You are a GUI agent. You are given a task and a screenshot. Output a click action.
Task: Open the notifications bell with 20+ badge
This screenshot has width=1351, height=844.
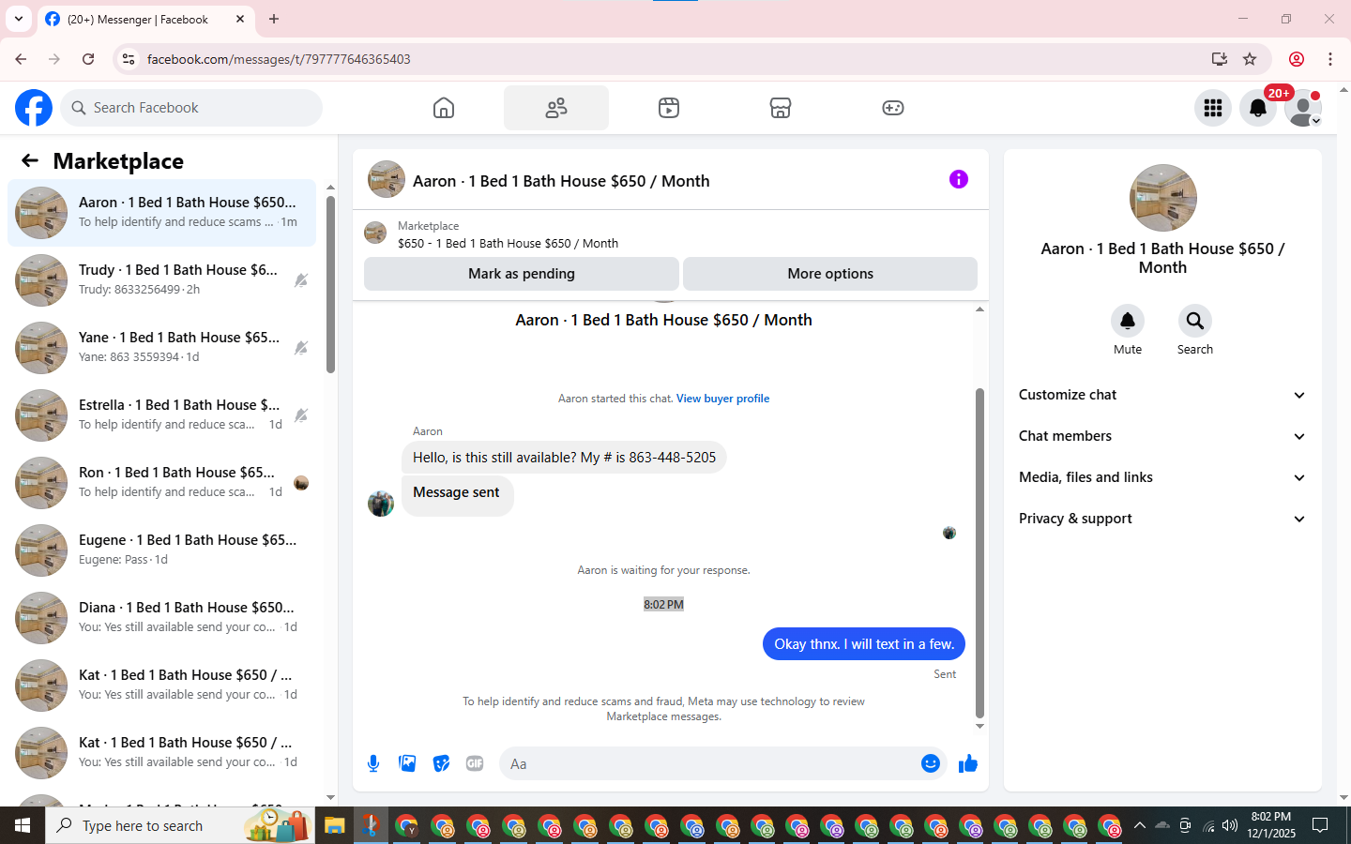point(1258,108)
